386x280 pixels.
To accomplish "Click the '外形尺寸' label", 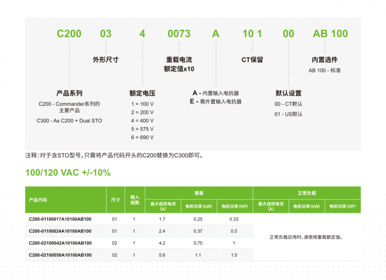I will point(106,59).
